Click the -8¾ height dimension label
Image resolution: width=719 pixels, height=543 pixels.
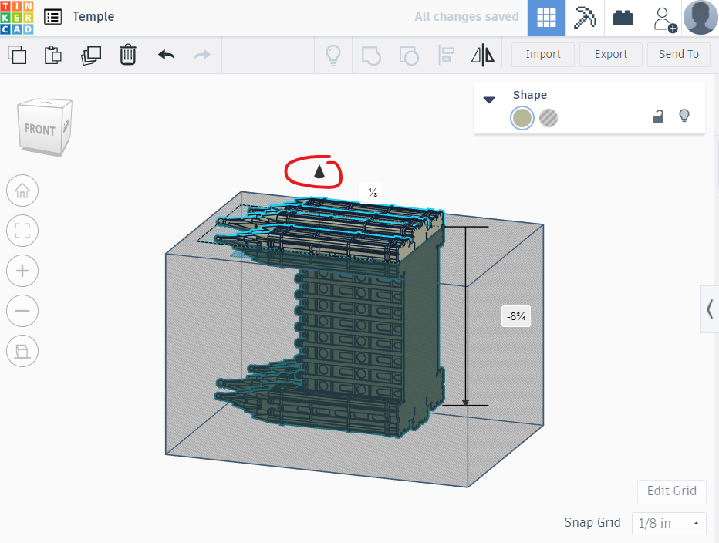pos(516,316)
